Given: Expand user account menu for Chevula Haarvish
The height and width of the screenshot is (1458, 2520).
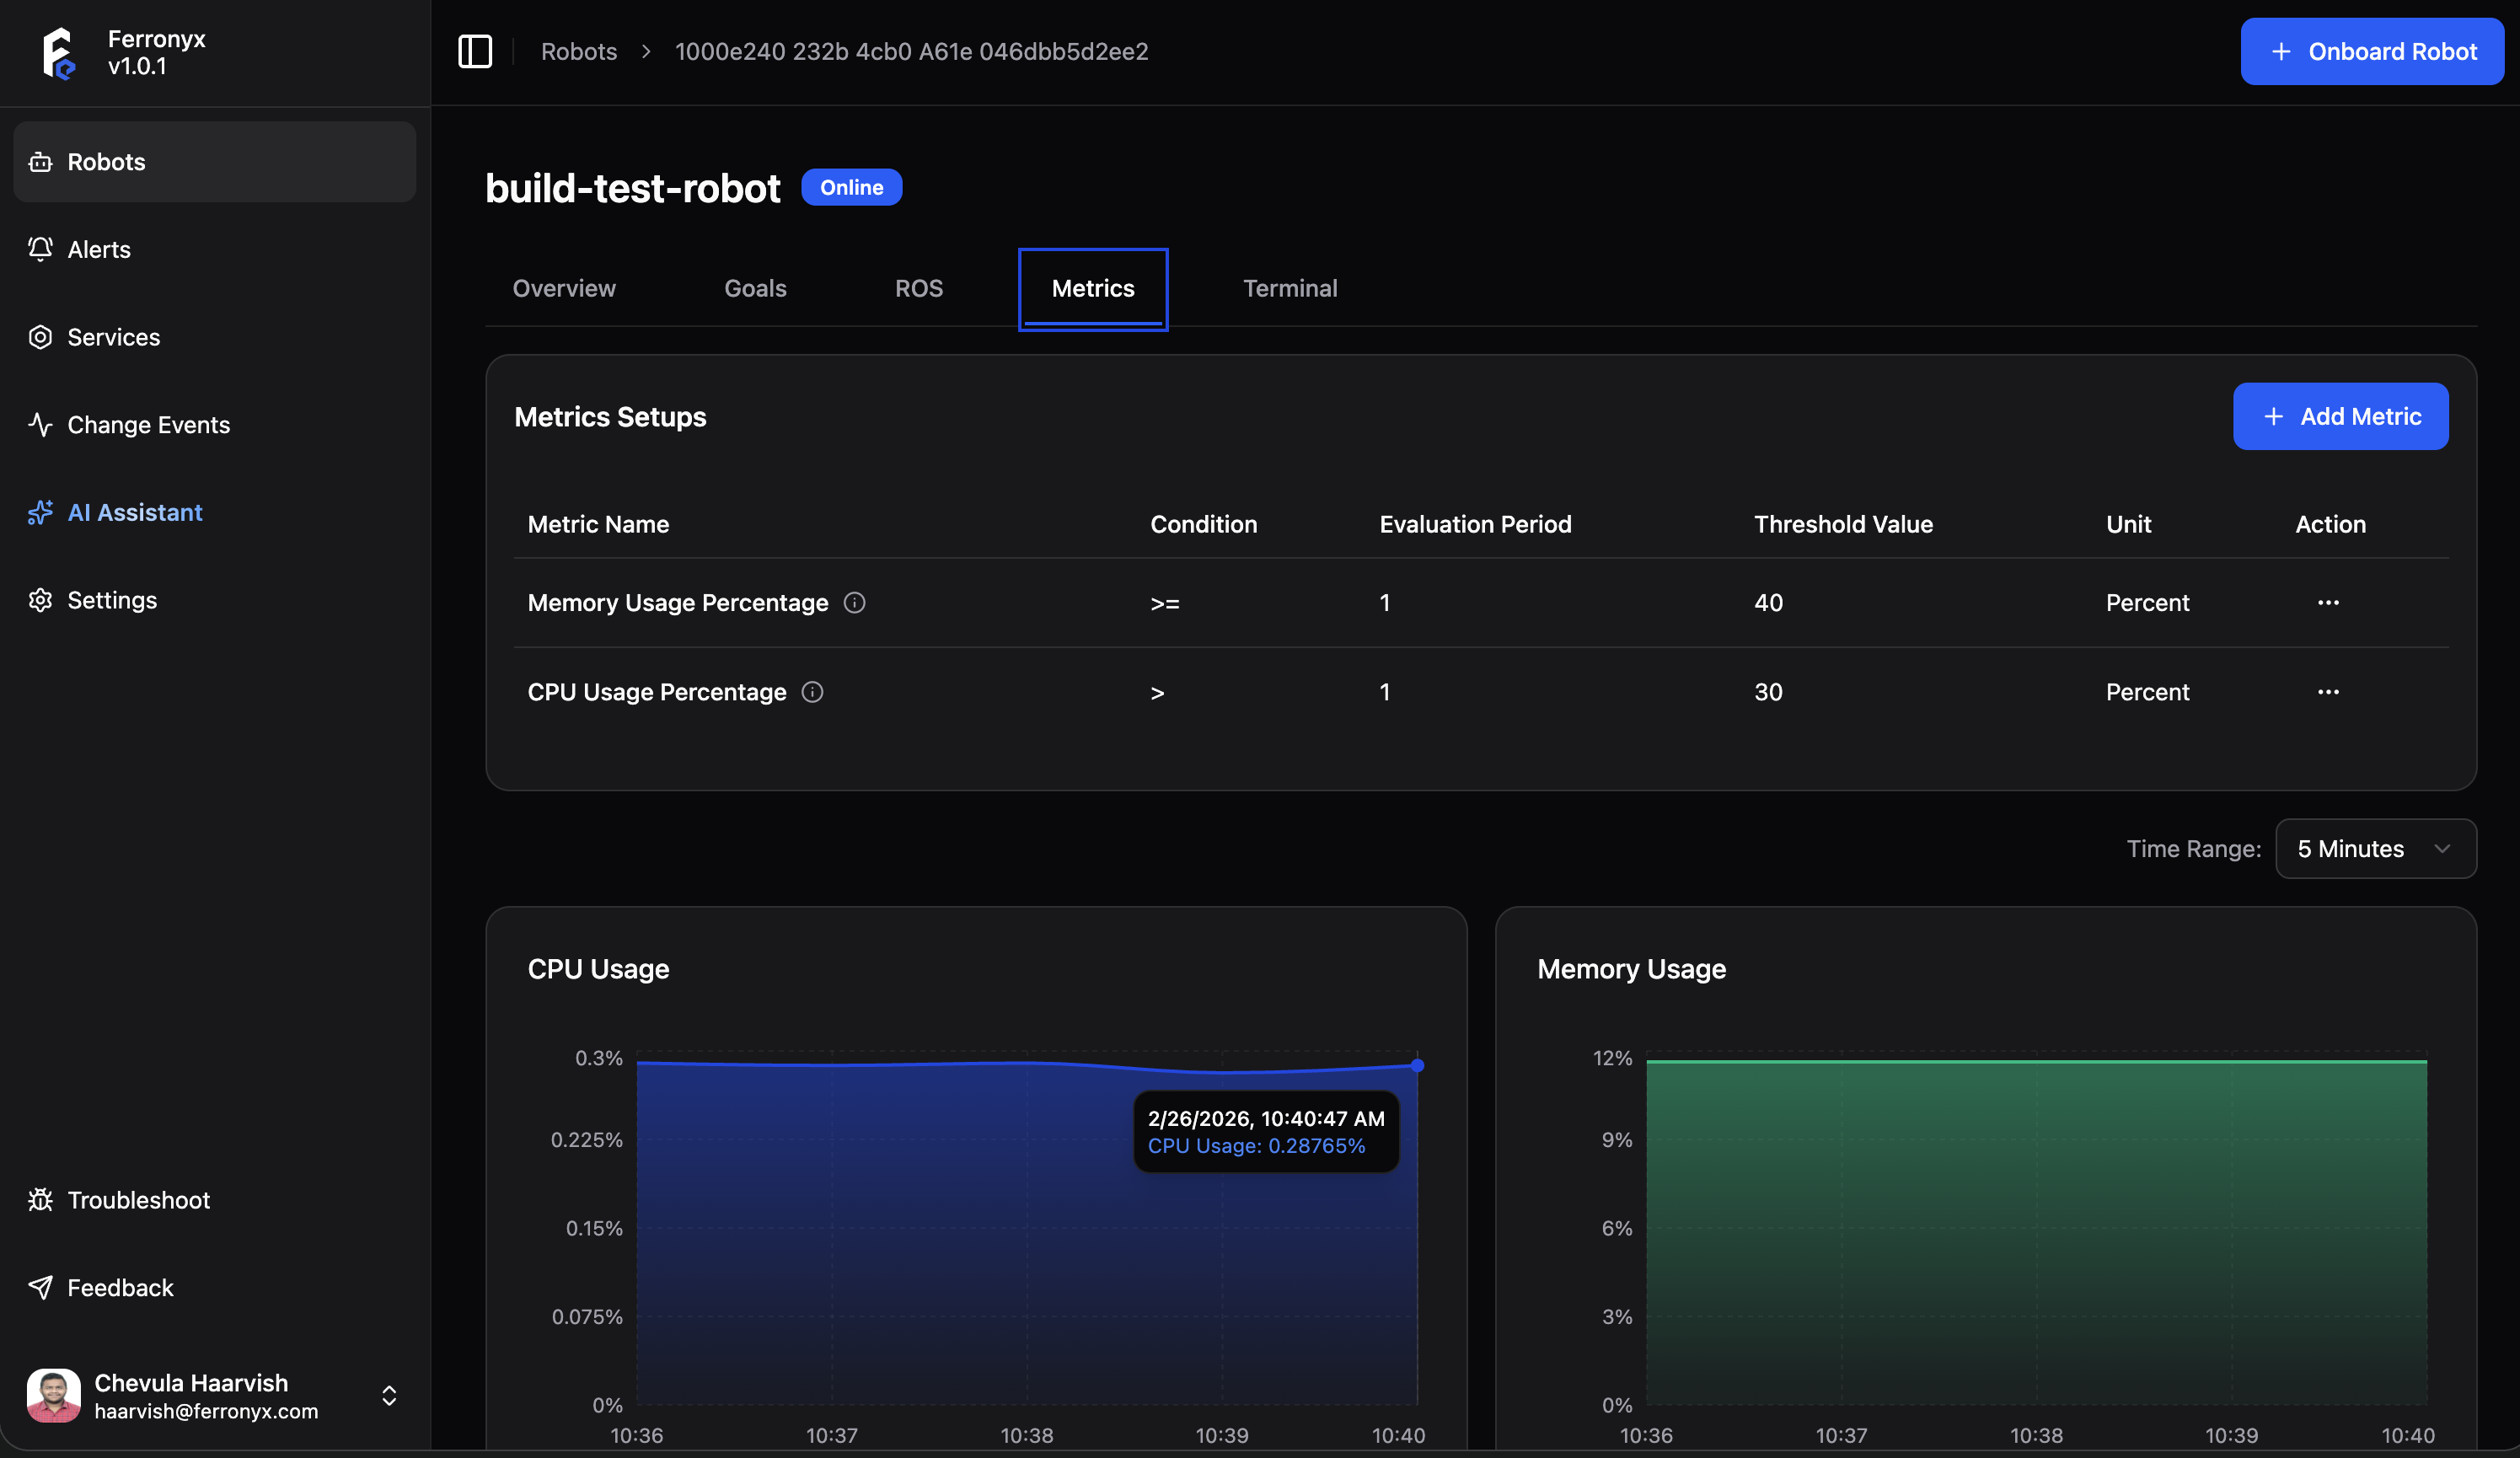Looking at the screenshot, I should pyautogui.click(x=389, y=1396).
